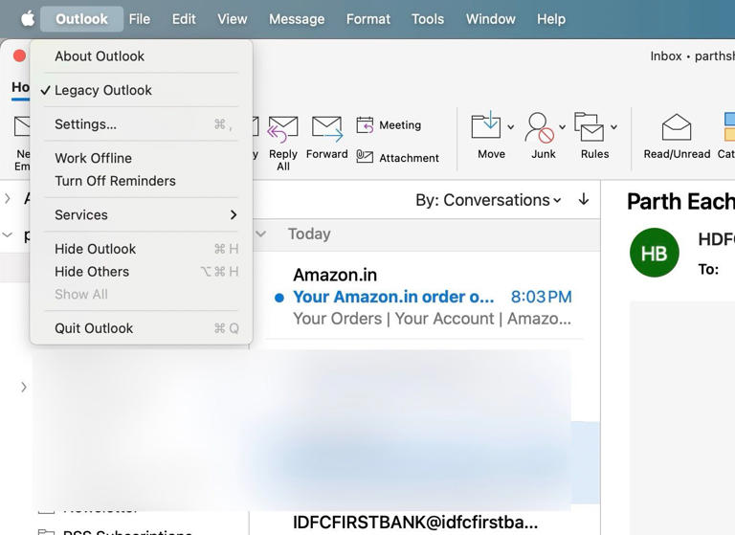The width and height of the screenshot is (735, 535).
Task: Open the Format menu
Action: pos(367,19)
